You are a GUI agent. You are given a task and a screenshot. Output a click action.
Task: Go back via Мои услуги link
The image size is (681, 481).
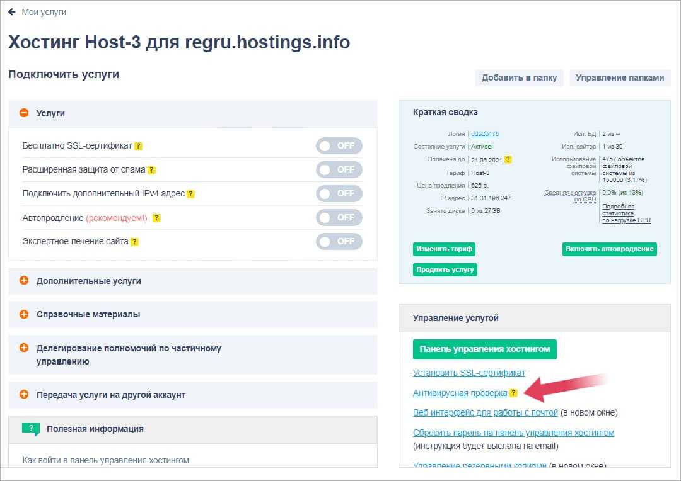click(x=44, y=12)
